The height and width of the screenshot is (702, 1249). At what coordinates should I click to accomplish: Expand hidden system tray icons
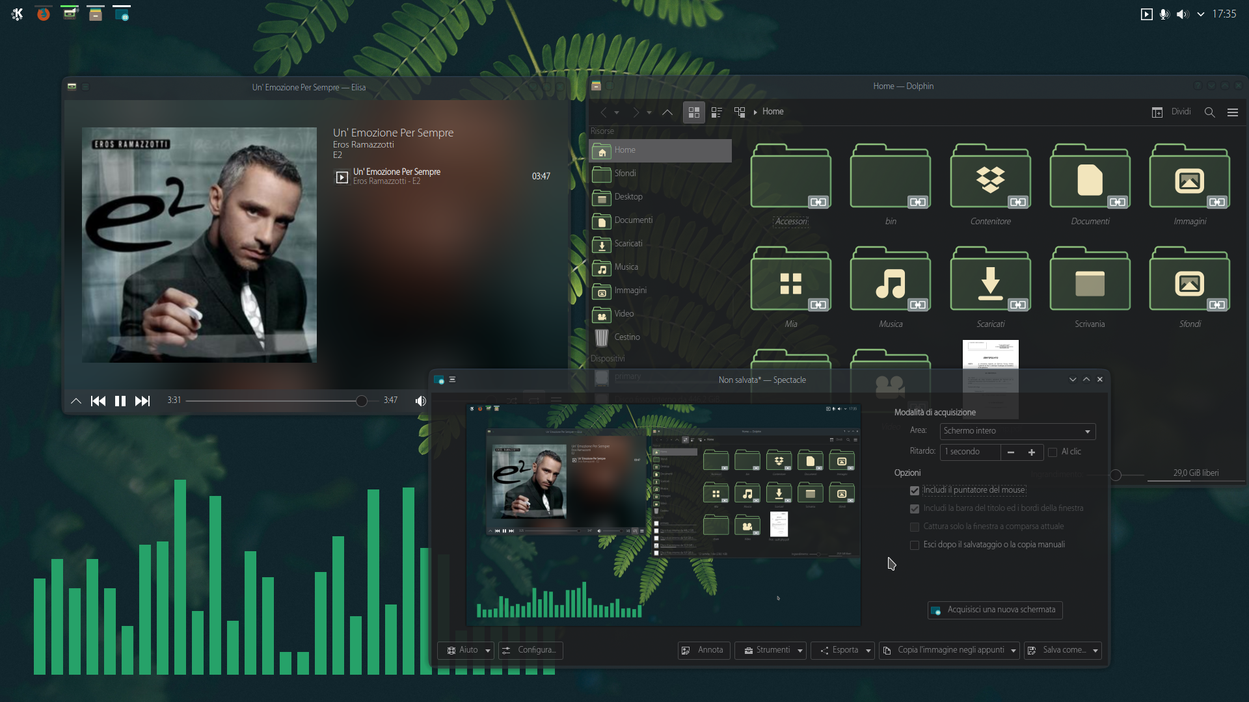click(1200, 14)
